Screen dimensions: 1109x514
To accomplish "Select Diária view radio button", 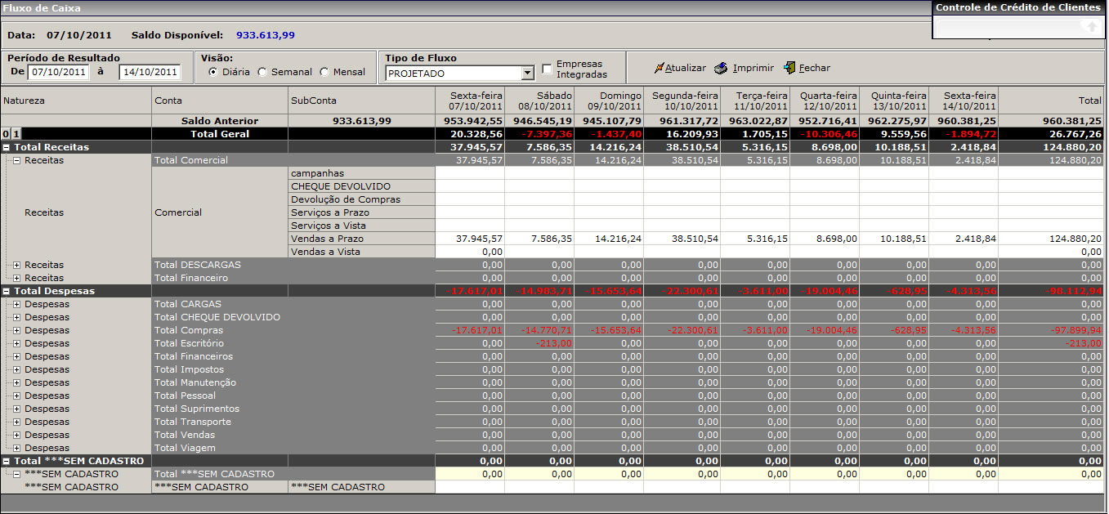I will (x=213, y=72).
